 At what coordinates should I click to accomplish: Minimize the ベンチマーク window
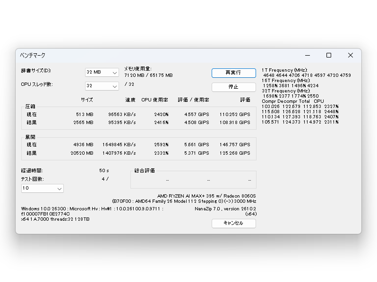(308, 56)
